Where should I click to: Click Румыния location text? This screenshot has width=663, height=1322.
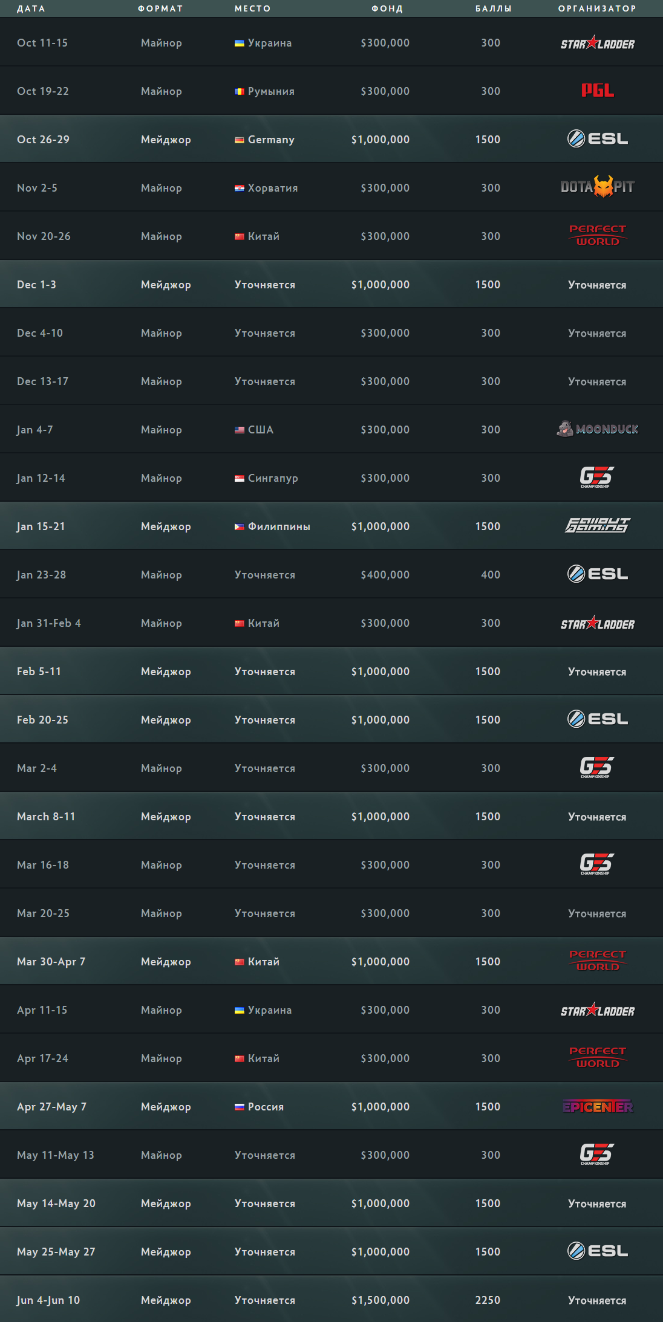(271, 91)
